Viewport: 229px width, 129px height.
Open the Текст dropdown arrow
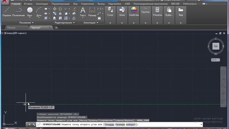click(x=83, y=18)
